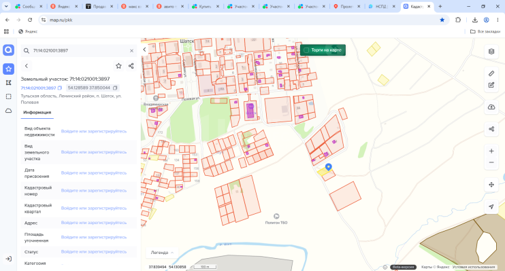Open the browser extensions puzzle icon
This screenshot has width=505, height=271.
click(458, 20)
